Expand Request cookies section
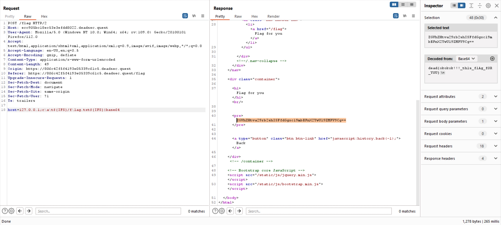This screenshot has width=501, height=225. 496,133
